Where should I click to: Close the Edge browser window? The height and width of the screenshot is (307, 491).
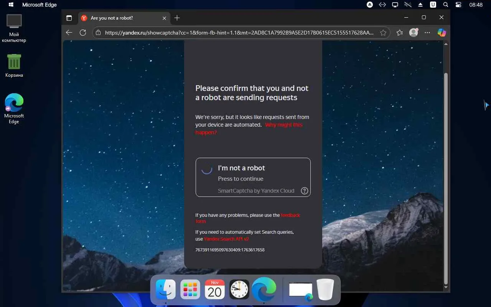pyautogui.click(x=442, y=17)
